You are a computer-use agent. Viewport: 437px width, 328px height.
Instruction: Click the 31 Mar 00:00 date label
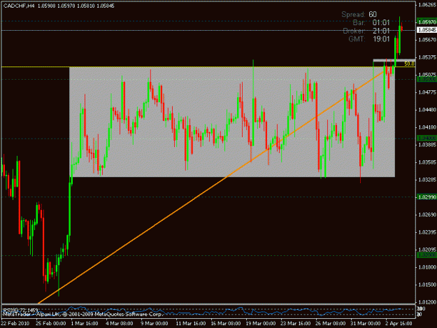click(366, 323)
